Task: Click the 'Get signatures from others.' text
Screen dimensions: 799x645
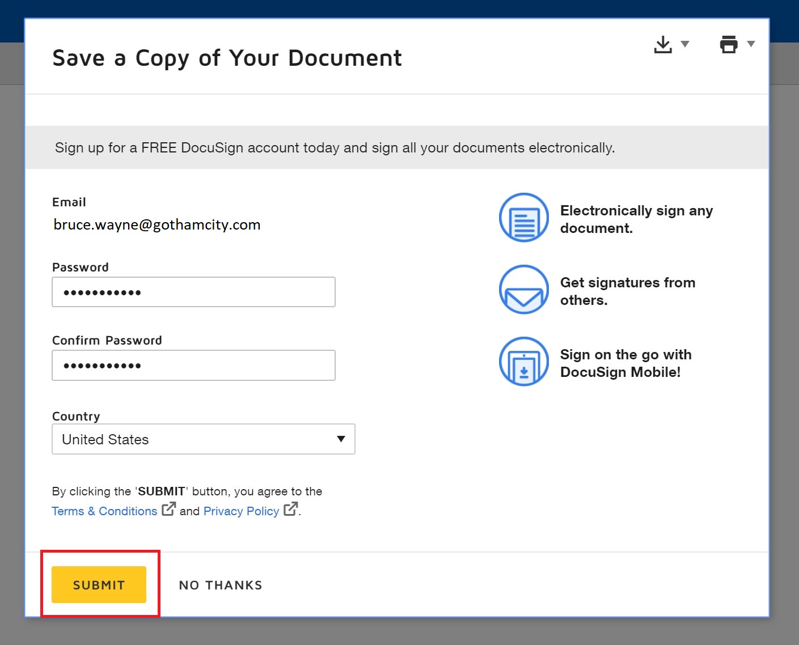Action: coord(628,291)
